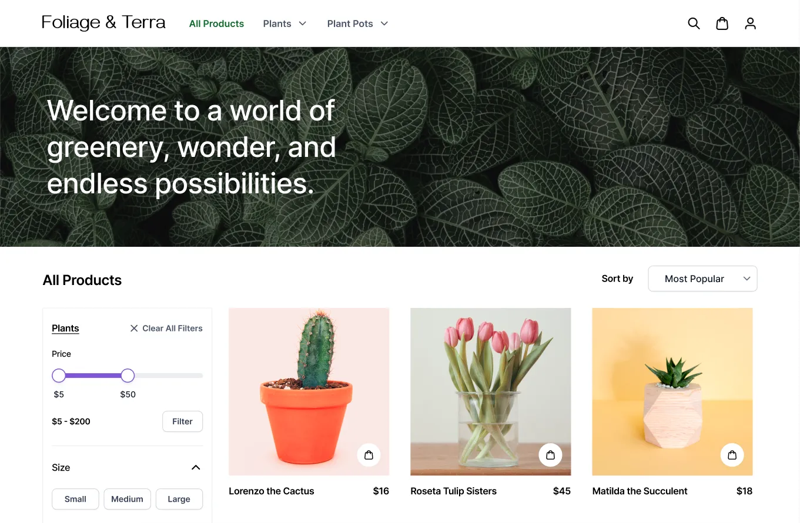The height and width of the screenshot is (523, 800).
Task: Apply the price range with the Filter button
Action: 182,421
